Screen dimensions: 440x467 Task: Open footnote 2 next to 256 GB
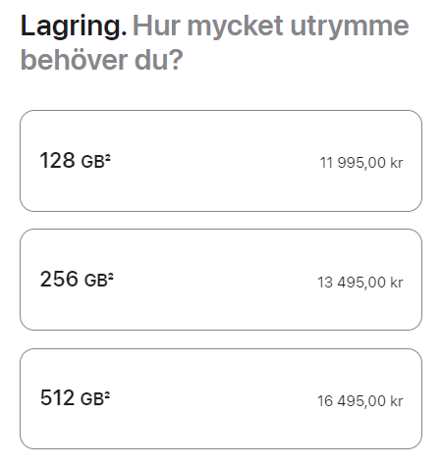[111, 276]
